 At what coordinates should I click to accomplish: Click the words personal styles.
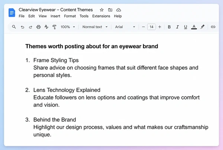pyautogui.click(x=52, y=75)
